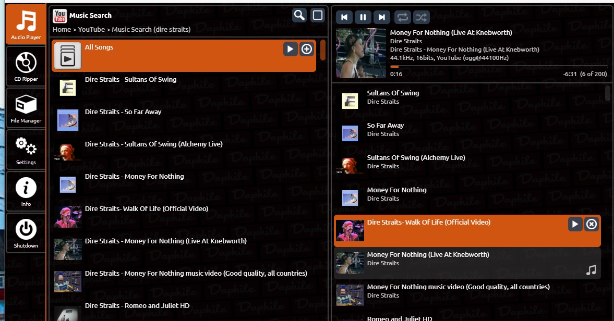
Task: Toggle repeat mode
Action: 403,17
